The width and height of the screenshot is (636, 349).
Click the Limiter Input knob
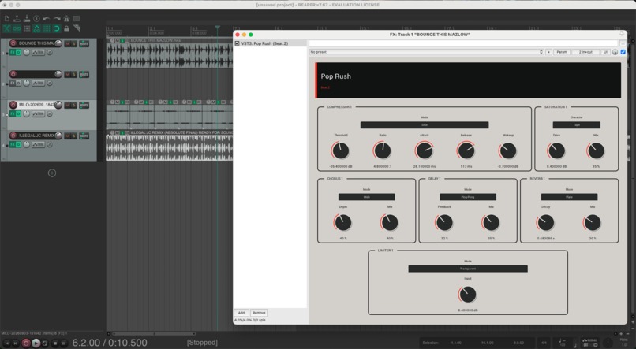click(x=468, y=295)
